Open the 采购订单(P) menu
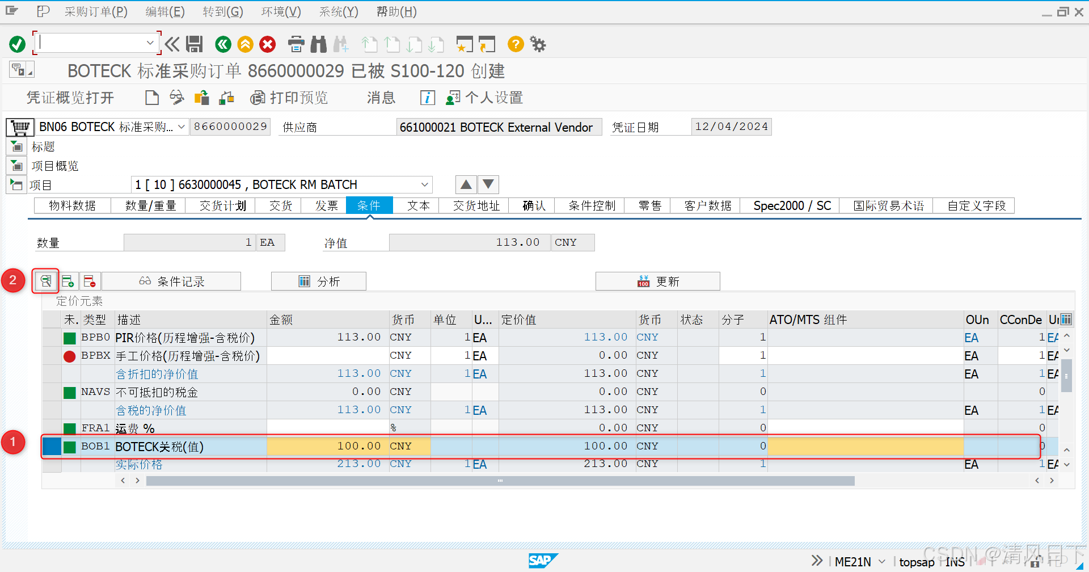 coord(96,12)
